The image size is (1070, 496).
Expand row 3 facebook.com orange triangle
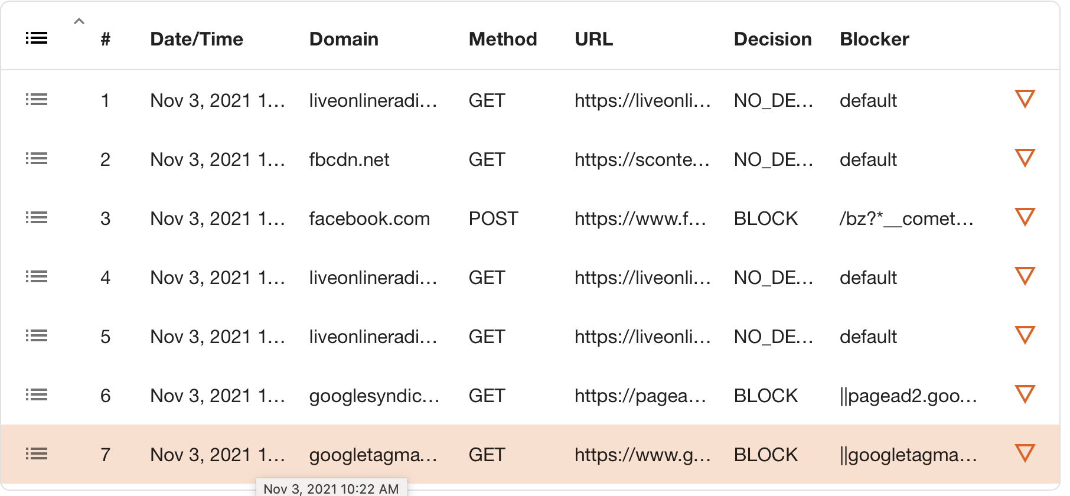(1025, 217)
